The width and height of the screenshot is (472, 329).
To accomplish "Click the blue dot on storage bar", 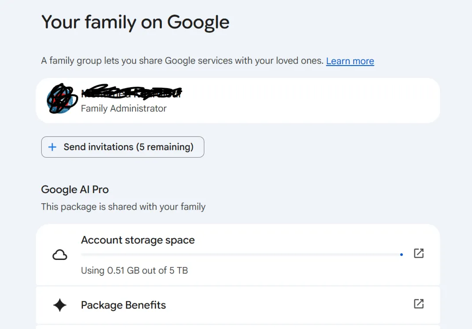I will 401,255.
